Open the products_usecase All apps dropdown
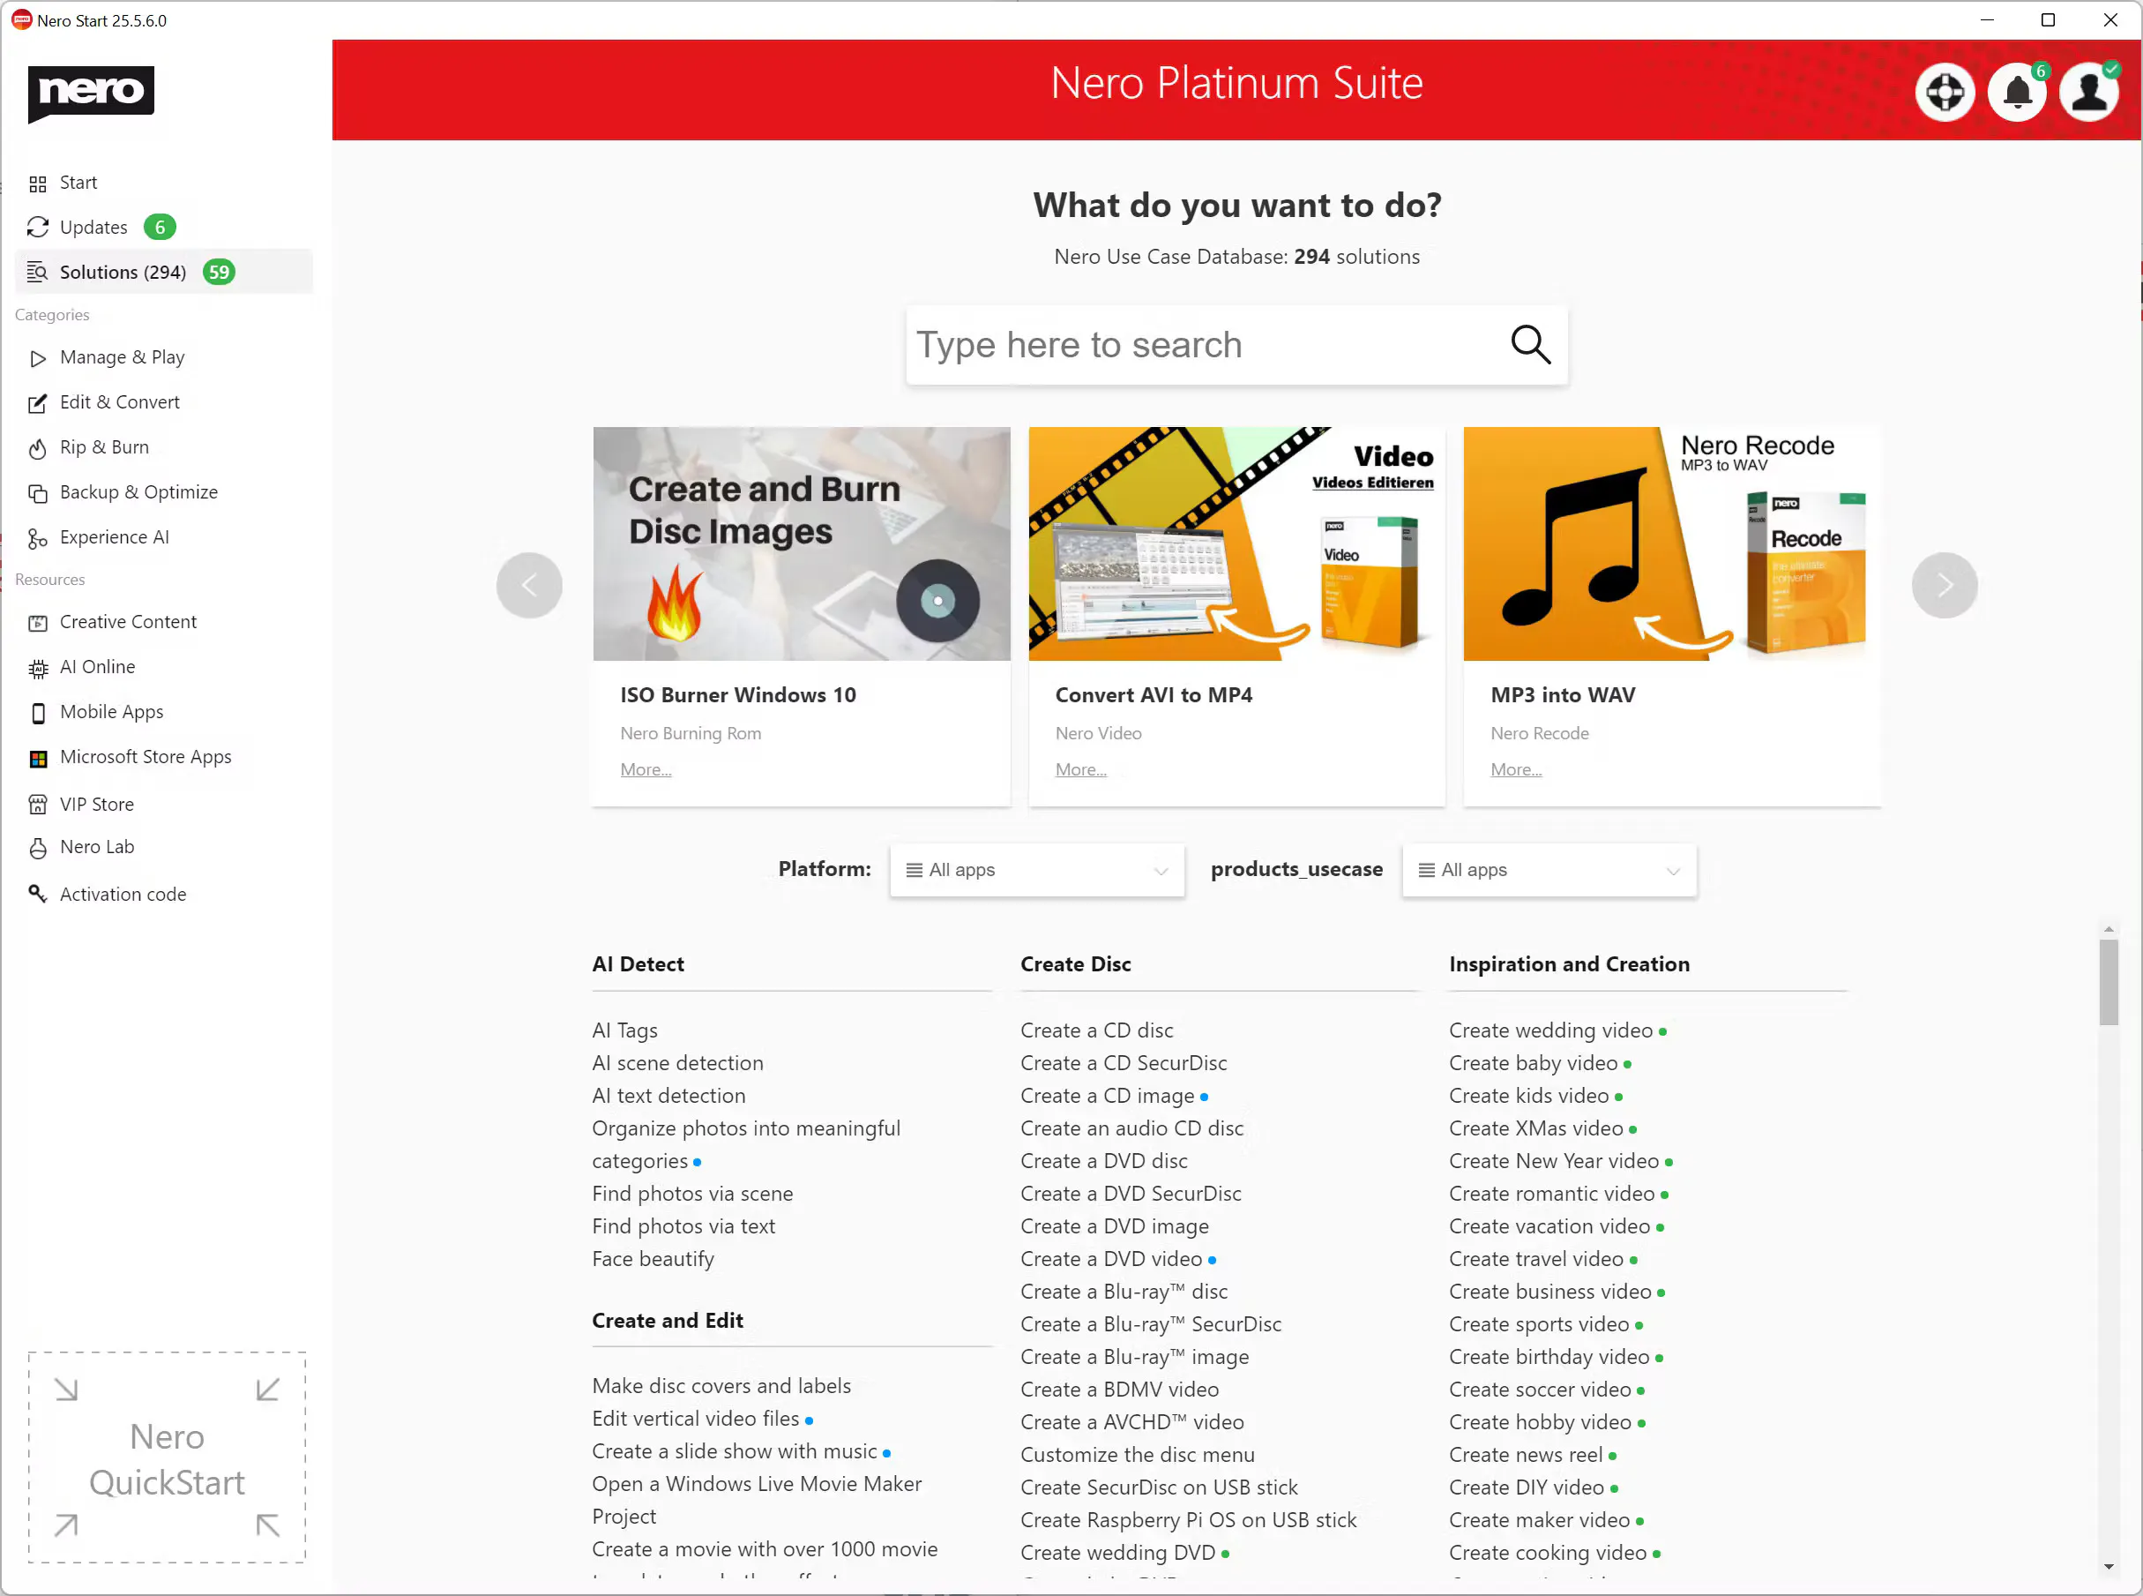Screen dimensions: 2143x1596 pyautogui.click(x=1549, y=871)
